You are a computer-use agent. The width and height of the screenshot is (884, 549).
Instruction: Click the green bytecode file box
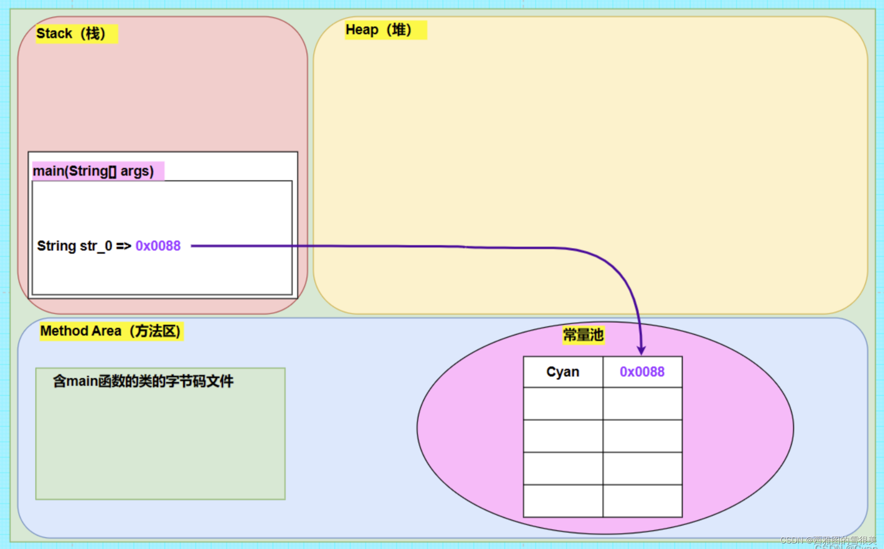click(160, 434)
